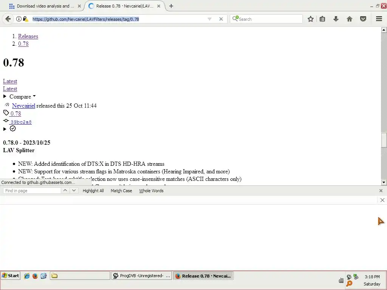Open the folder taskbar window
The height and width of the screenshot is (290, 387).
coord(80,276)
